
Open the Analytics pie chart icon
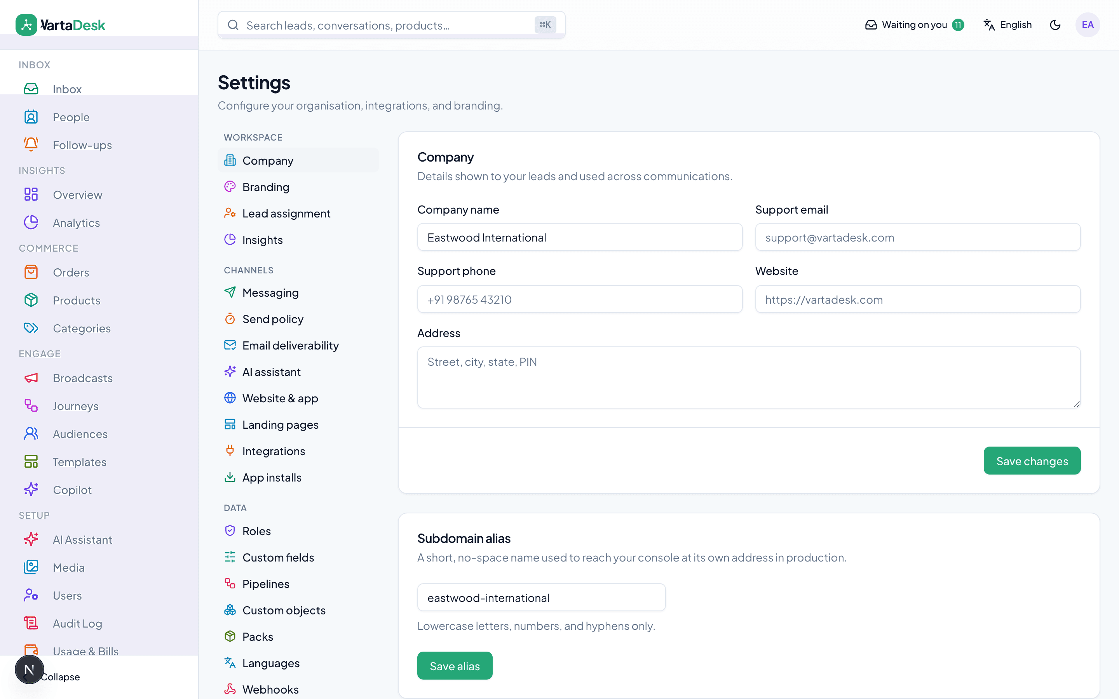tap(31, 223)
